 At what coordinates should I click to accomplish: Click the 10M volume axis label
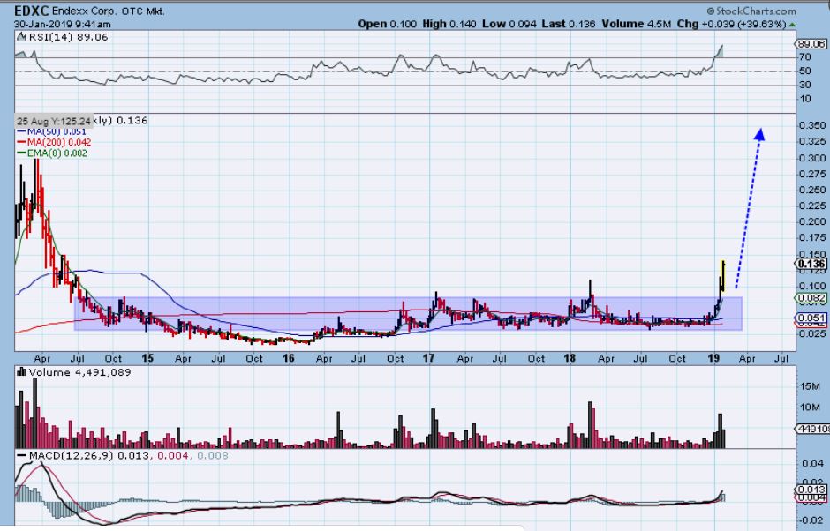(811, 408)
